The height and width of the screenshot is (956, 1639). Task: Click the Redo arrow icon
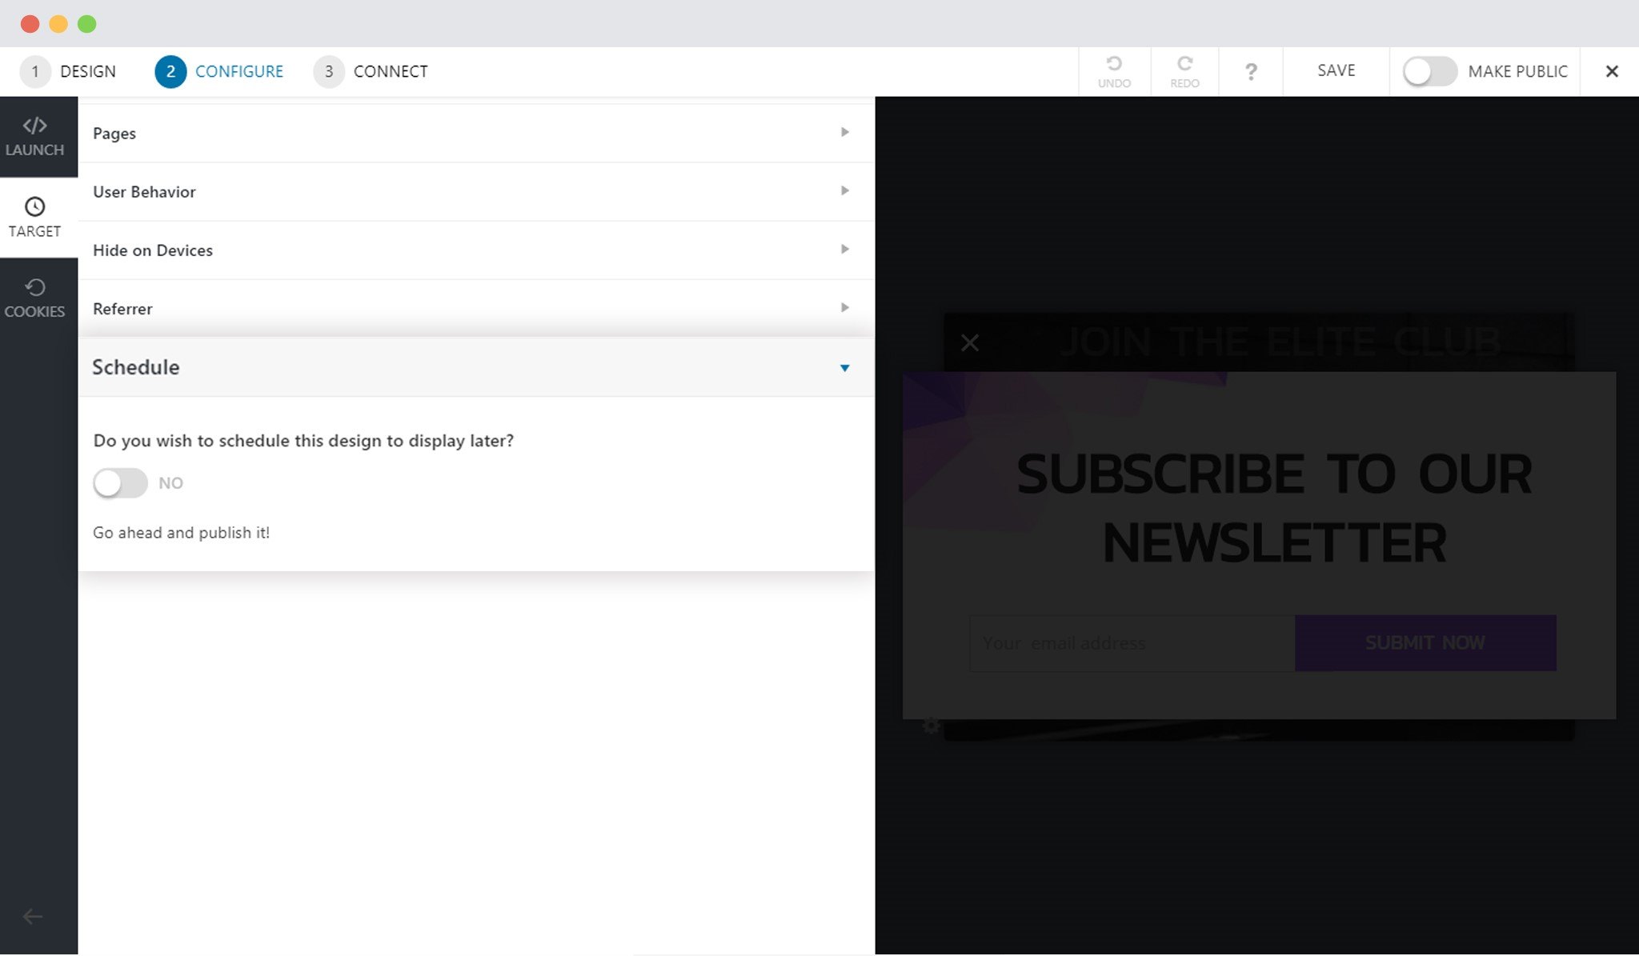(1184, 64)
